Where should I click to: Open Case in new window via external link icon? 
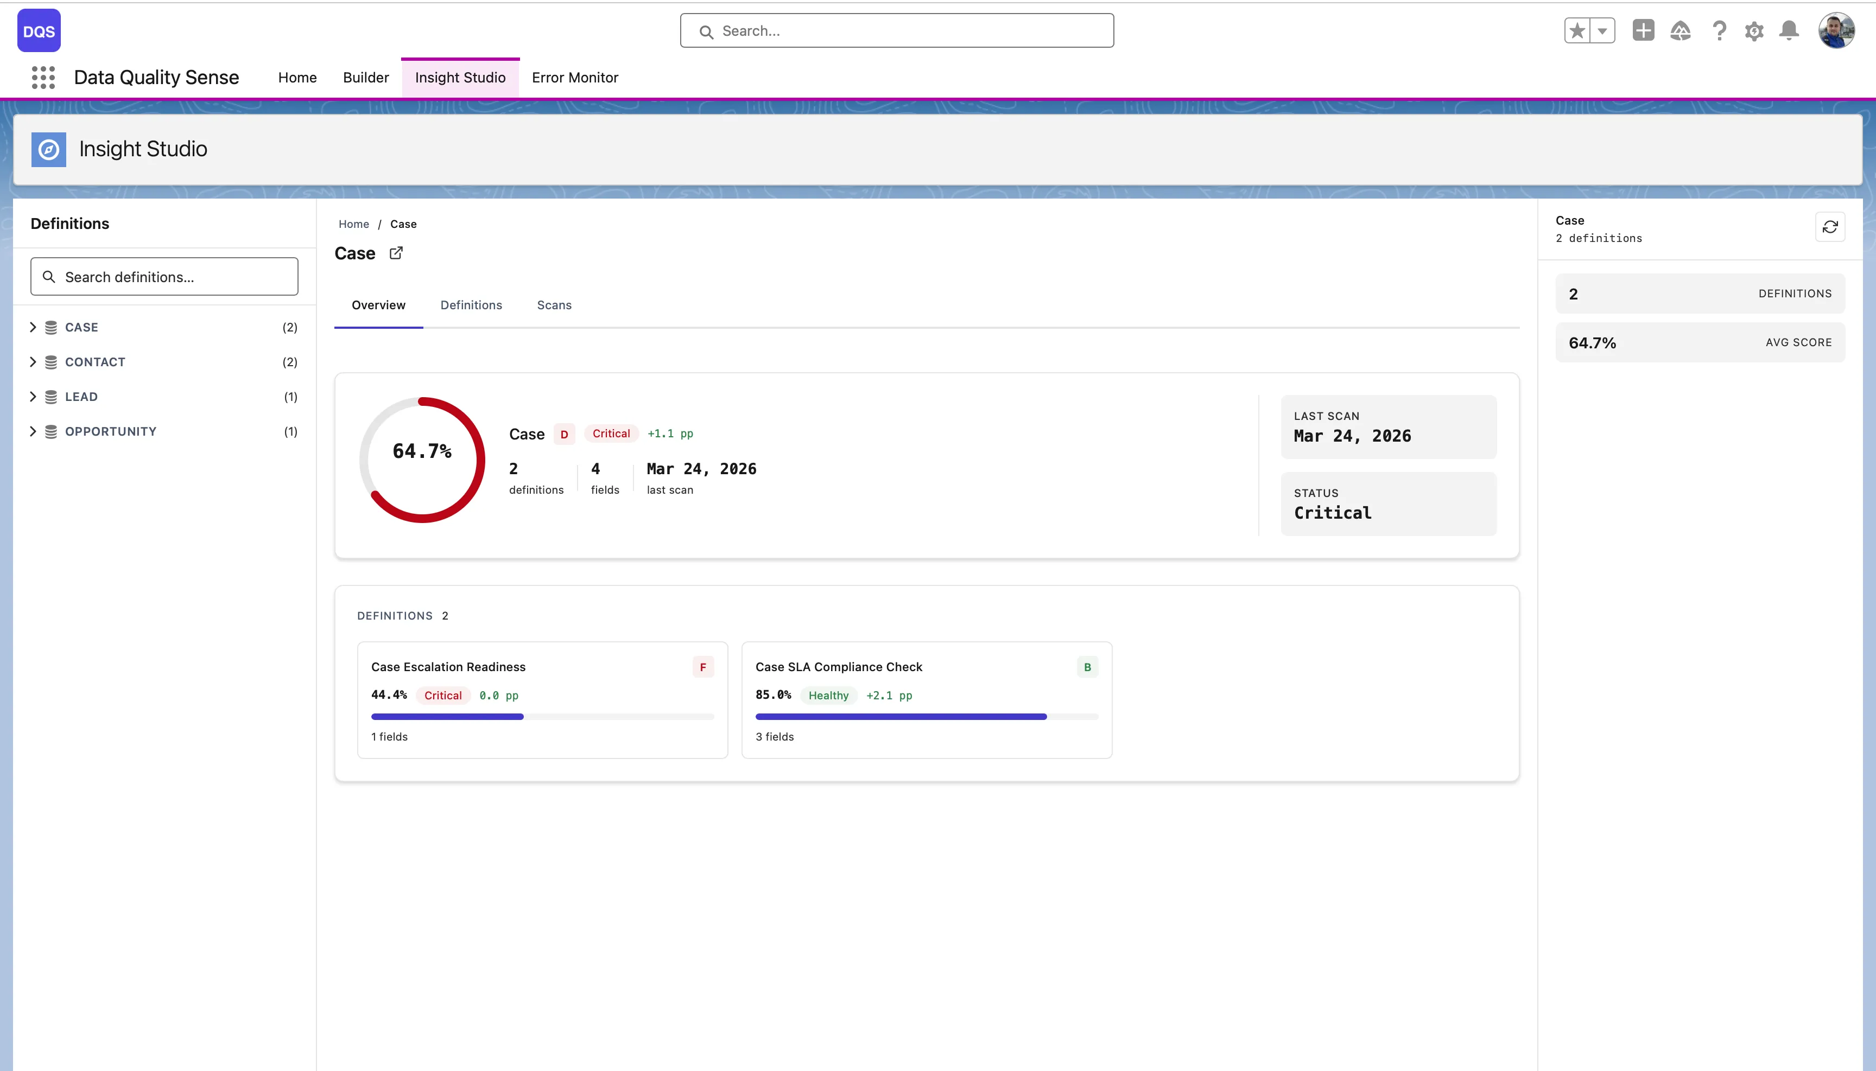click(395, 252)
